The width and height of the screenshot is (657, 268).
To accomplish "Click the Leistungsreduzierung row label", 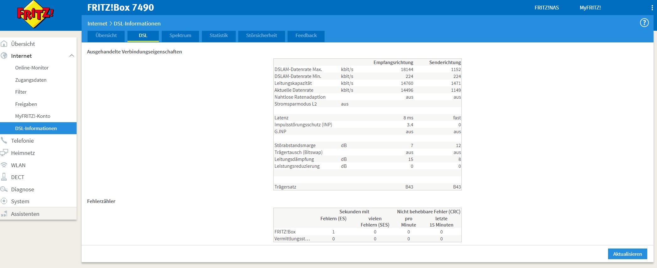I will [297, 166].
